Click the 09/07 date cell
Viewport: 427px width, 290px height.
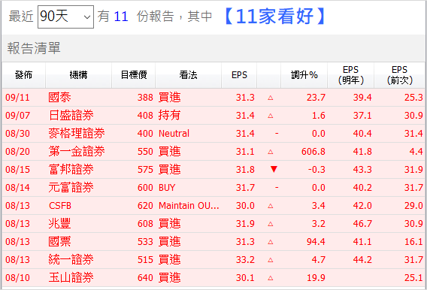[17, 116]
